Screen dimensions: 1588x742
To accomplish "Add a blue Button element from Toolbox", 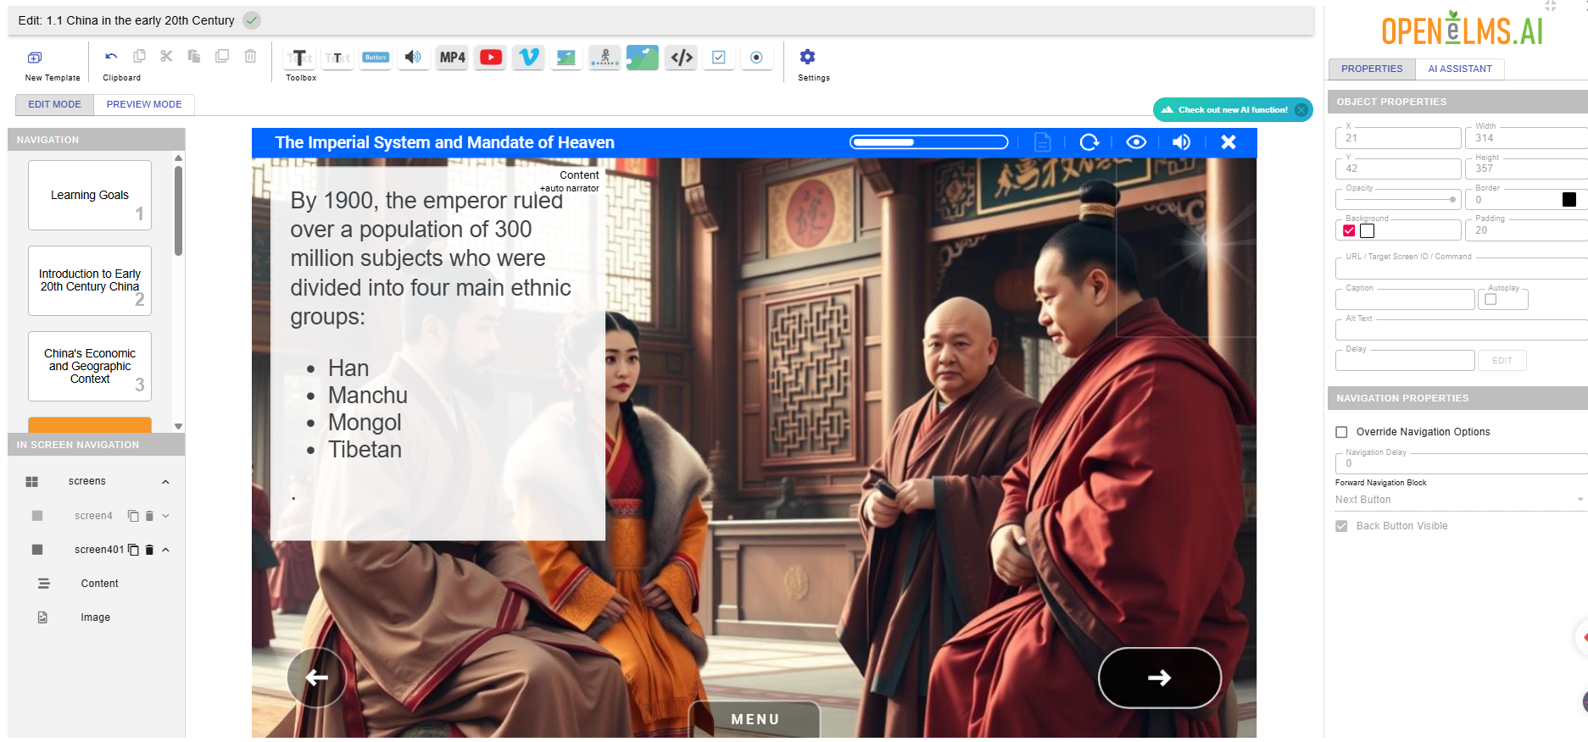I will click(x=376, y=58).
